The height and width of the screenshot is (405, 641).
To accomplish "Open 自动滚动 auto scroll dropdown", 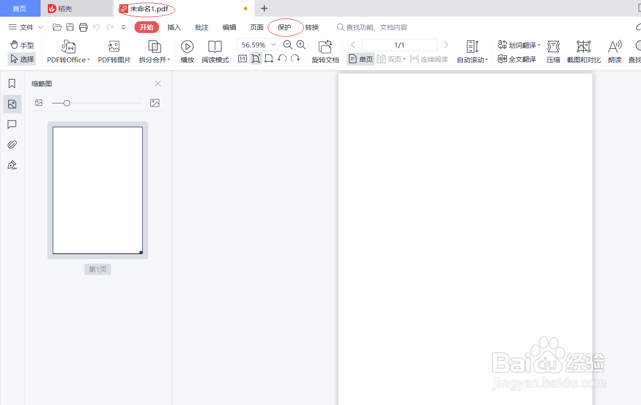I will [472, 51].
